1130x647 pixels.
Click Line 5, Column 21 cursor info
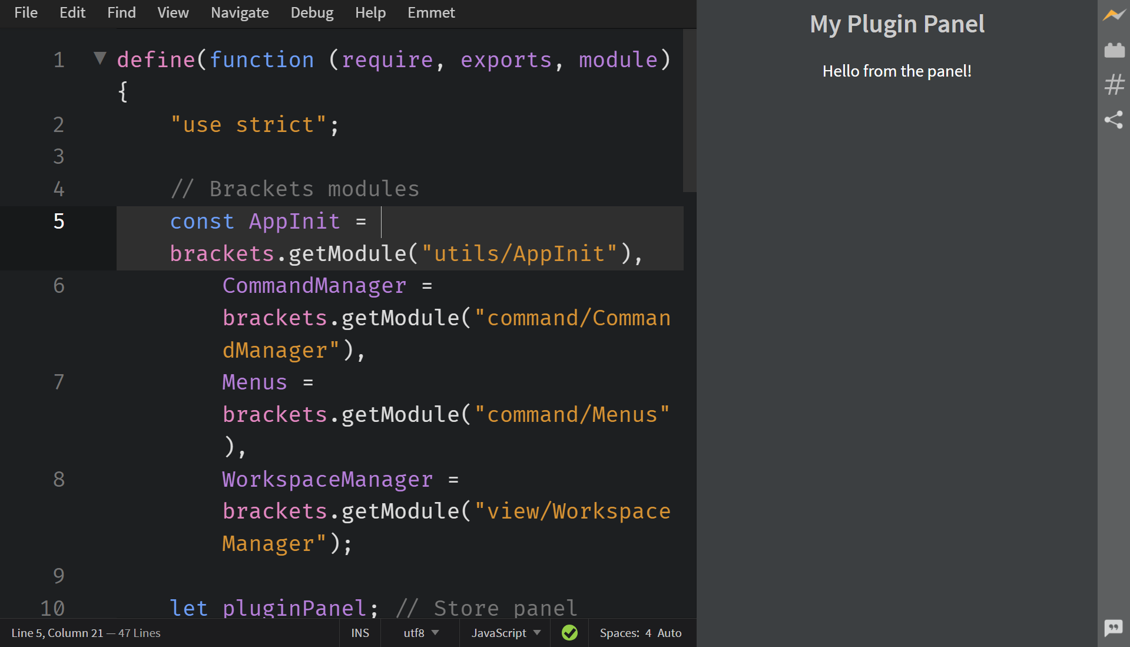57,633
